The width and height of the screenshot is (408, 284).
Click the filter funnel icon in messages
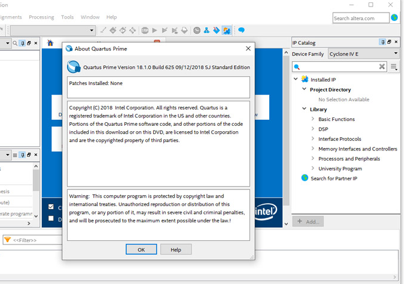click(x=8, y=240)
